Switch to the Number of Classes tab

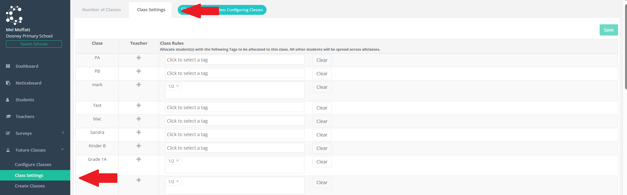pos(102,10)
